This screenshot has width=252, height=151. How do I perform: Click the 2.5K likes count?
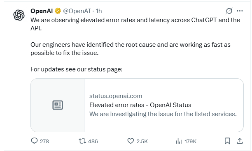point(142,142)
